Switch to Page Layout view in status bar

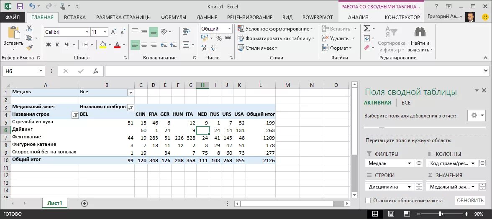pos(391,214)
